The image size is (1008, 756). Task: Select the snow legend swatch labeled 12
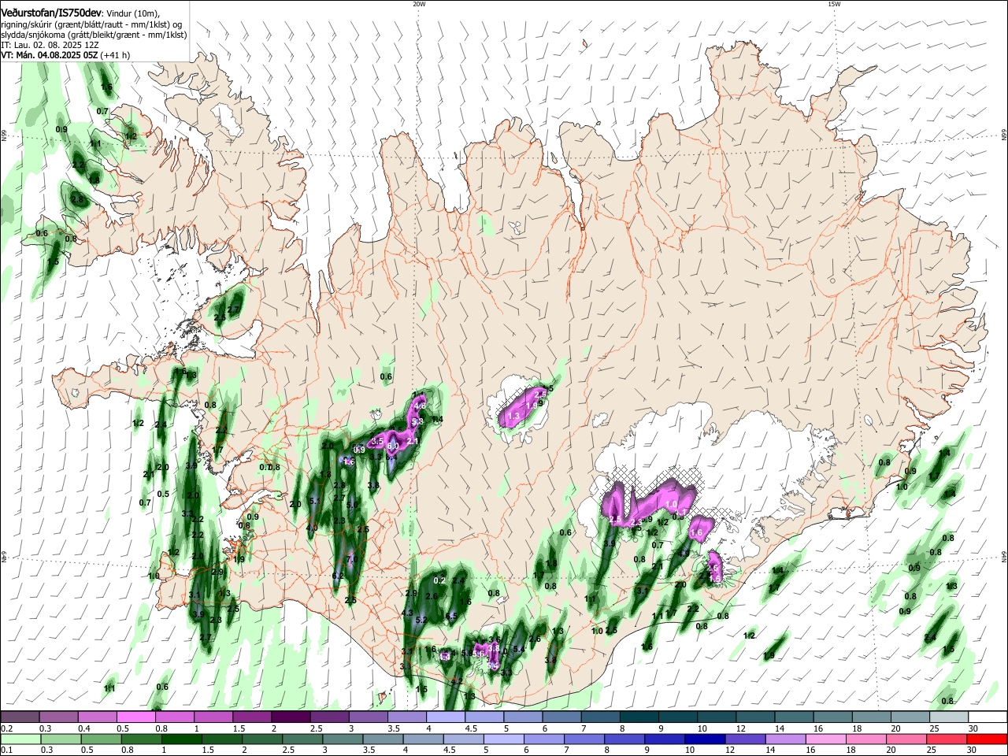[x=756, y=717]
